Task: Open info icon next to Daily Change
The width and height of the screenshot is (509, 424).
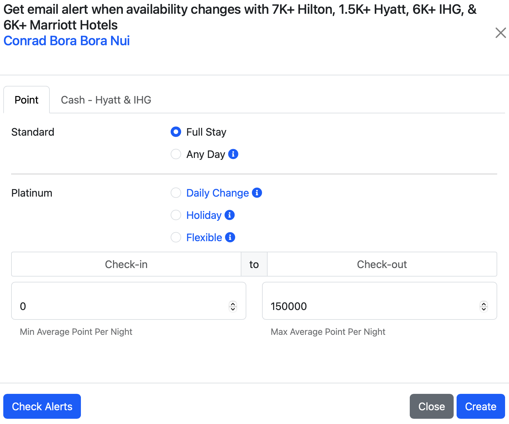Action: [x=257, y=193]
